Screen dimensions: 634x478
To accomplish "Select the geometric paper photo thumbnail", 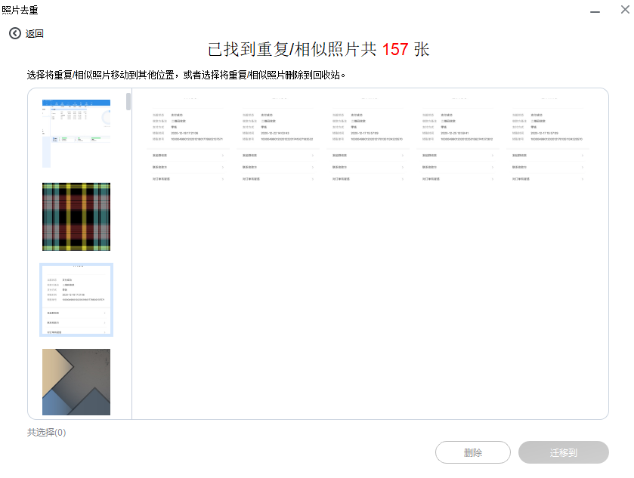I will 76,382.
